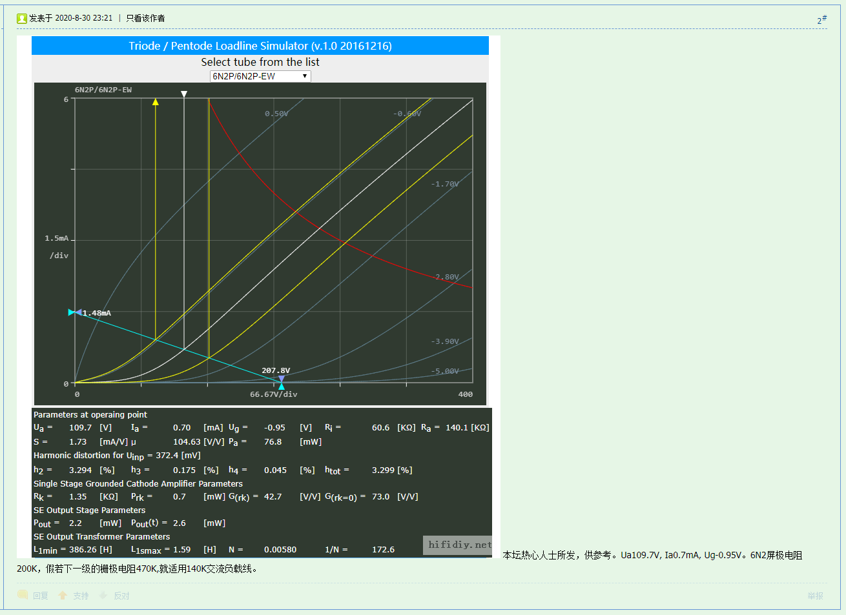Click the Rk value 1.35
Screen dimensions: 846x615
point(78,497)
